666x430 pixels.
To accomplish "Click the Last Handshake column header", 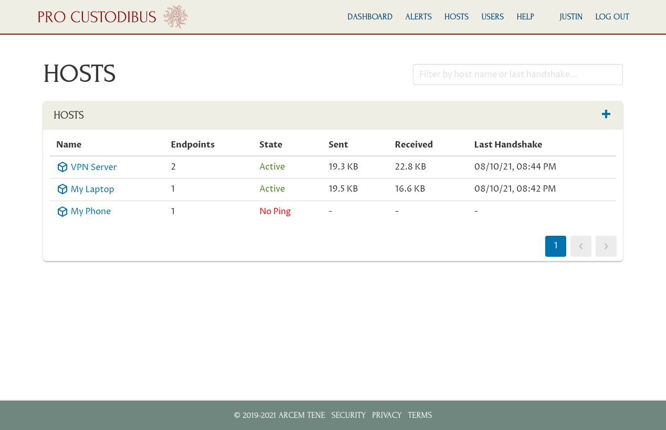I will [x=508, y=144].
